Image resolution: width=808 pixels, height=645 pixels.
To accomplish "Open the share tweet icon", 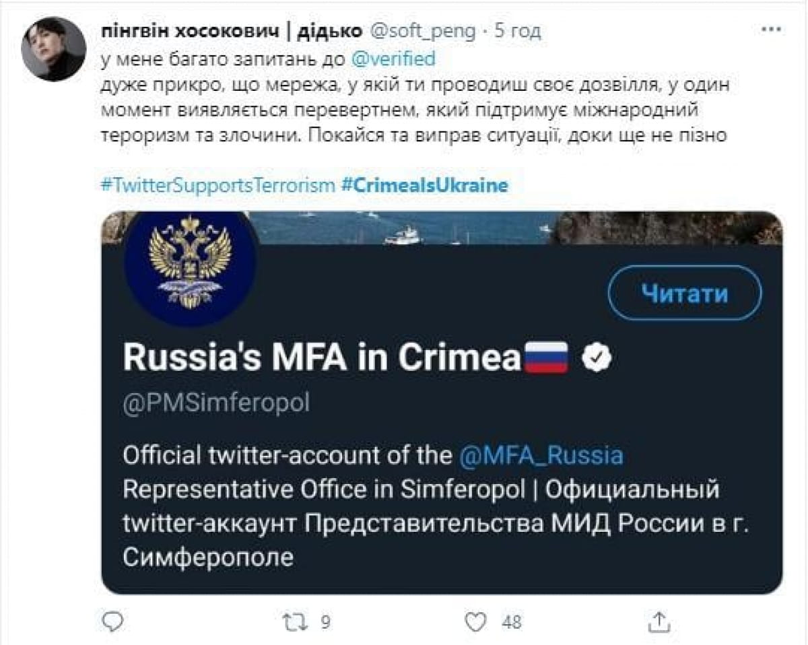I will [x=659, y=621].
